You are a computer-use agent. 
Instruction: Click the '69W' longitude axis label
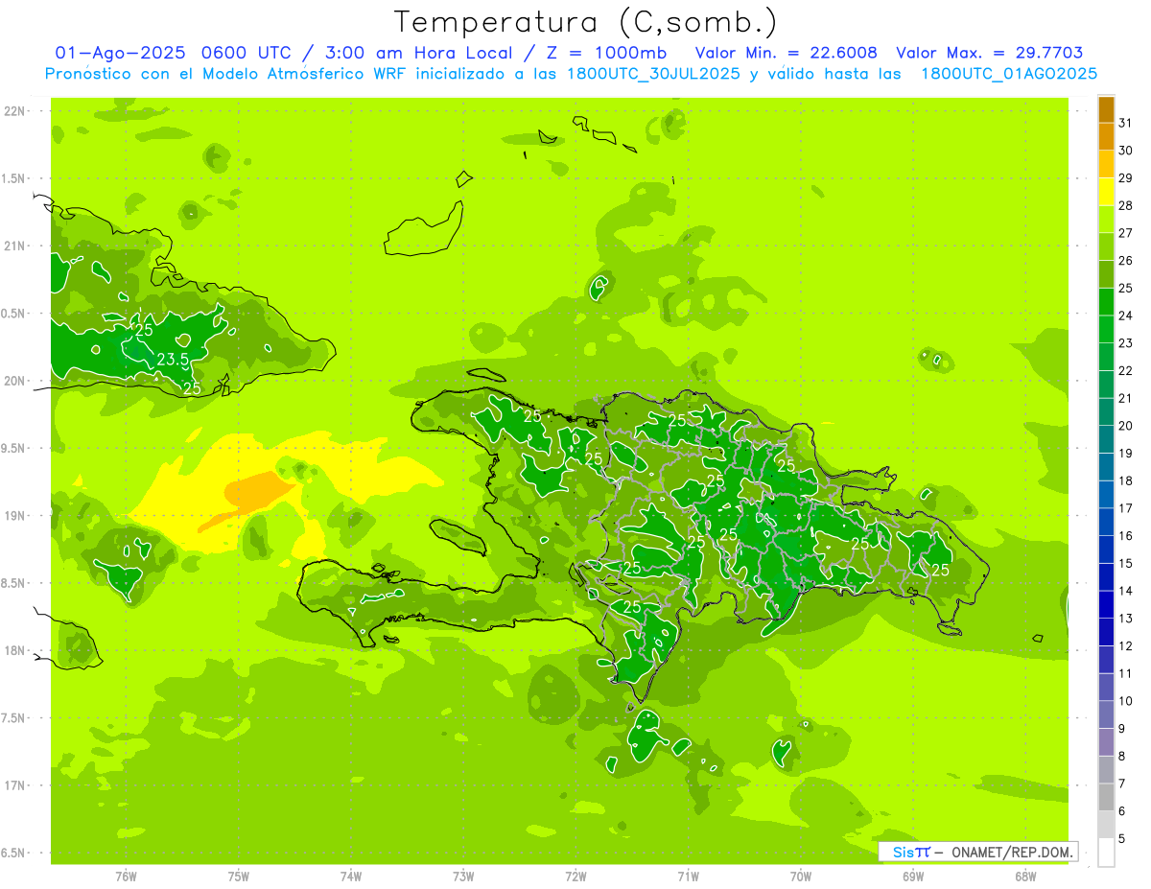click(913, 877)
